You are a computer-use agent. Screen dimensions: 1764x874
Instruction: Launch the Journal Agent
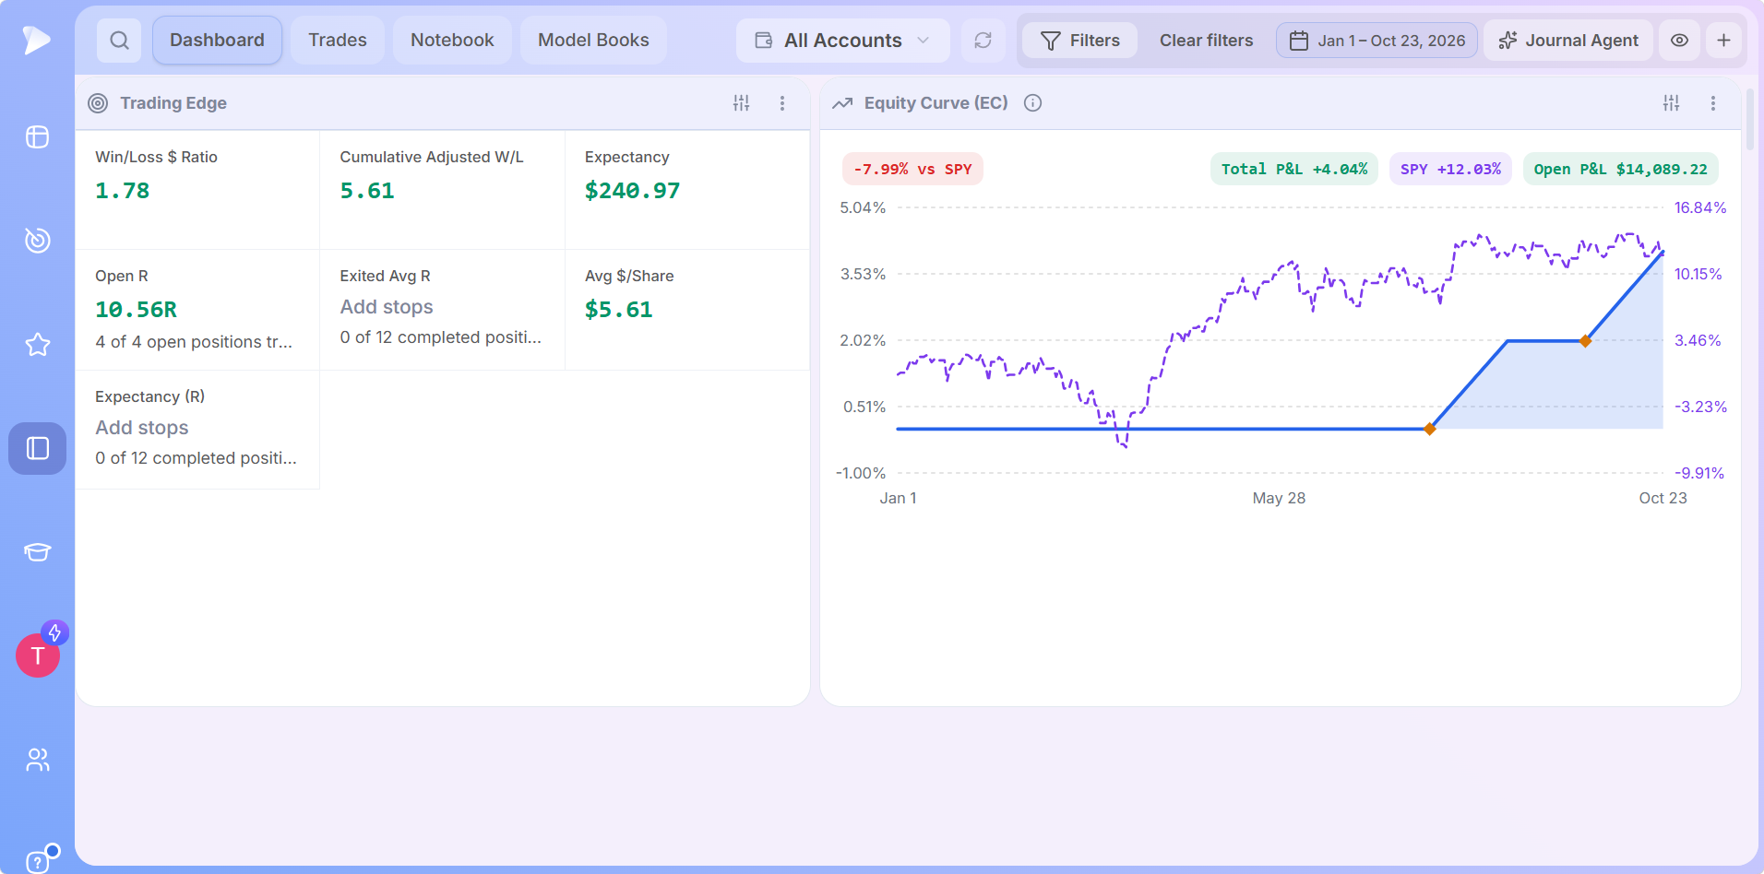click(x=1568, y=41)
